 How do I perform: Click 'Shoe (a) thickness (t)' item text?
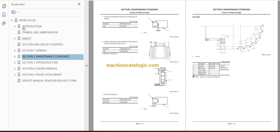click(x=111, y=94)
